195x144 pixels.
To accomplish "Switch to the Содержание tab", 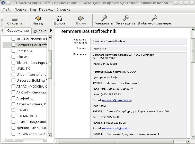I will tap(18, 31).
